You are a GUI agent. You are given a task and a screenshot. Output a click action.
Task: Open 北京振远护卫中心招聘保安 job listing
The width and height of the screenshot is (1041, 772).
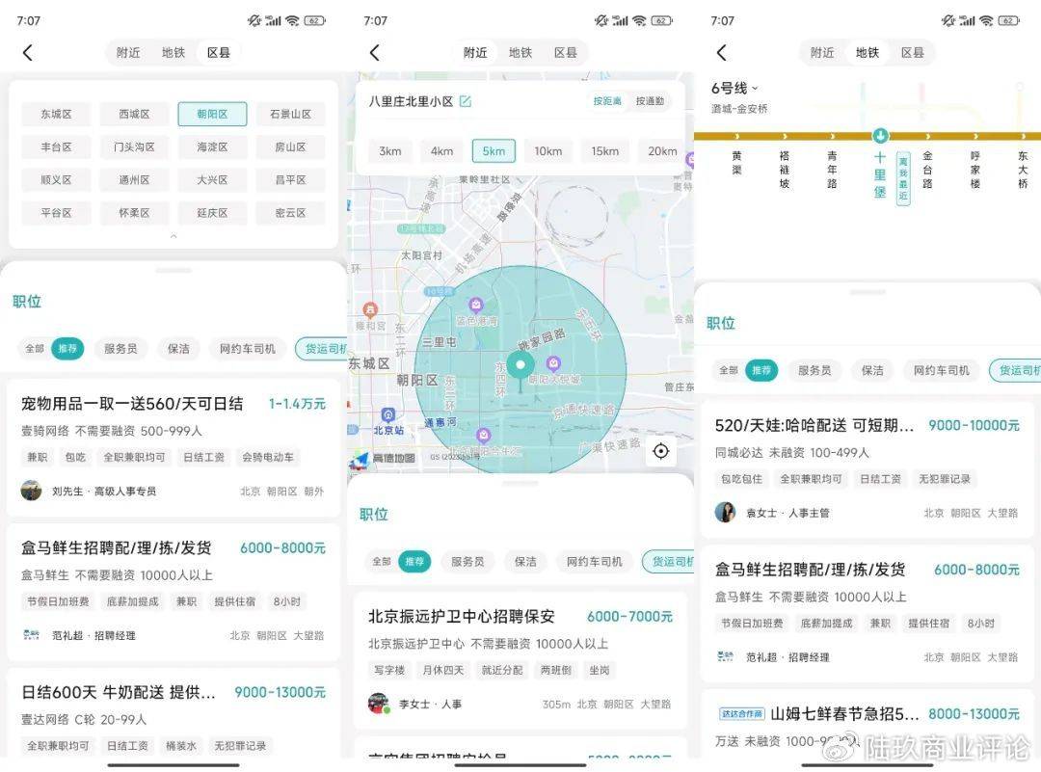click(x=520, y=660)
